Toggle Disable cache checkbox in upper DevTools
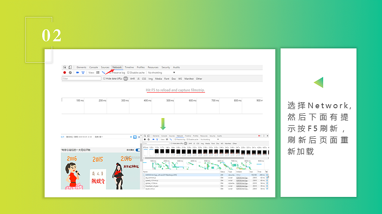382x214 pixels. 128,73
